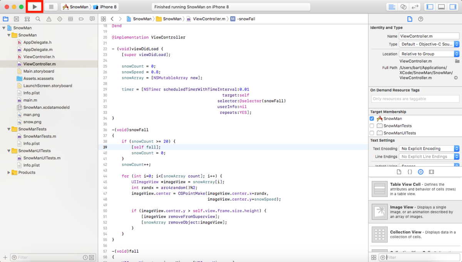Select main.m in the navigator
Image resolution: width=462 pixels, height=262 pixels.
pos(30,100)
